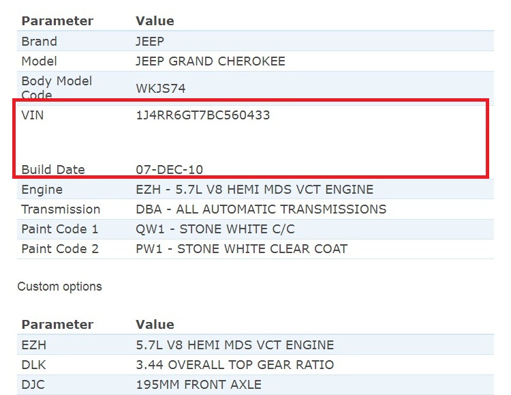511x395 pixels.
Task: Select the DLK parameter code
Action: click(x=33, y=365)
